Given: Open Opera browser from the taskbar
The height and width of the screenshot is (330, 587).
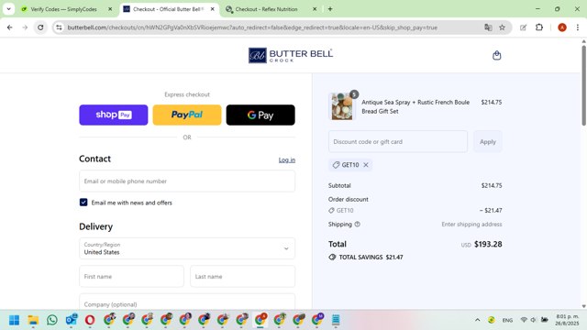Looking at the screenshot, I should click(x=90, y=320).
